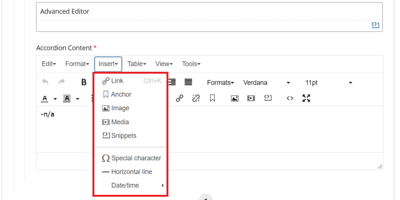Click the anchor bookmark toolbar icon
Screen dimensions: 400x200
(x=213, y=98)
